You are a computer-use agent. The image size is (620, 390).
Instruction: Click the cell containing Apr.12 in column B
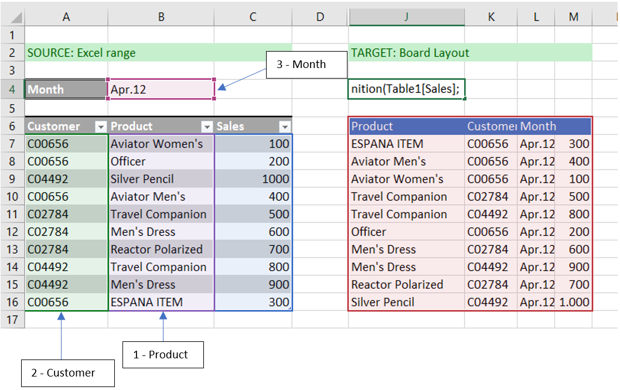tap(161, 89)
